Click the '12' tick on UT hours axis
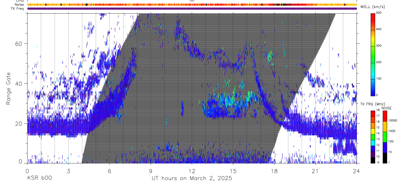Viewport: 401px width, 185px height. [192, 171]
